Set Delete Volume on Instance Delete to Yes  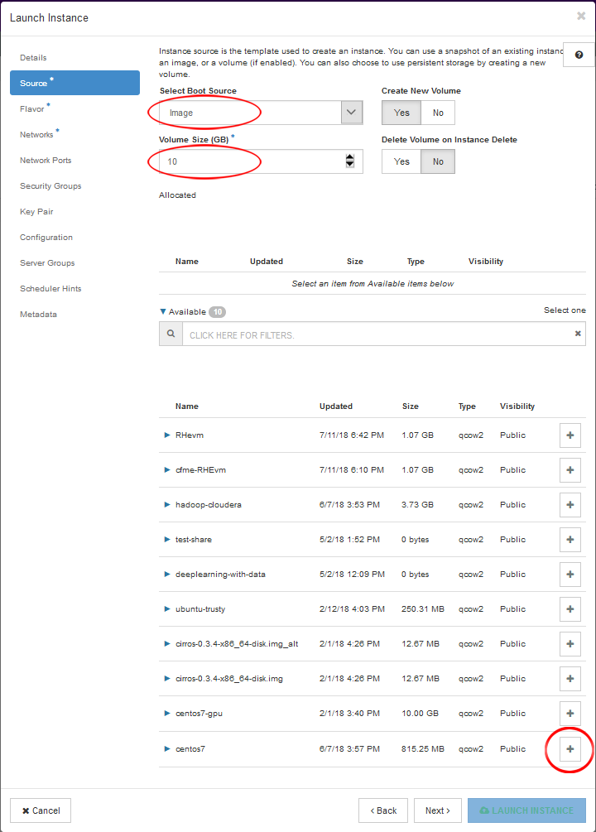[401, 161]
